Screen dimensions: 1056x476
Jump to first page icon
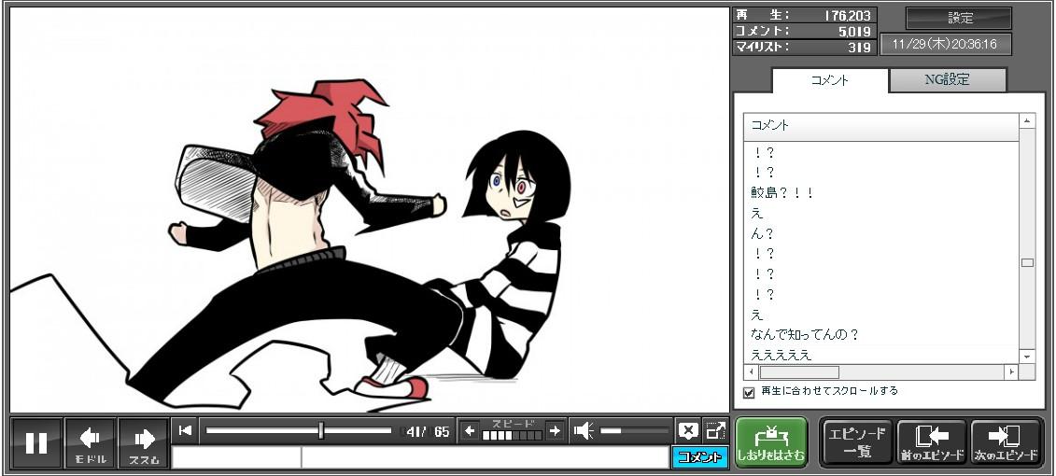186,430
